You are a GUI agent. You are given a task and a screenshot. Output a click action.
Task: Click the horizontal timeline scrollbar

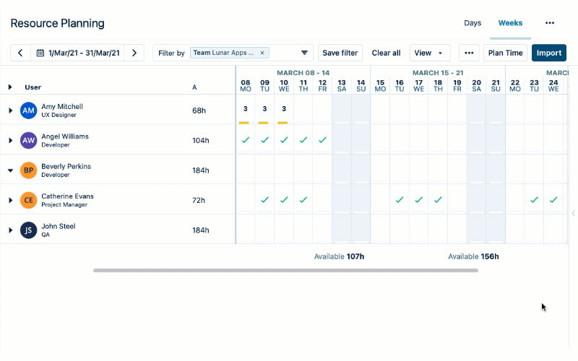[x=285, y=271]
